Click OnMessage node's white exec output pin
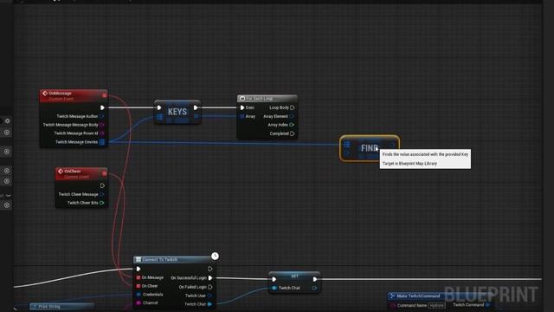554x312 pixels. (102, 107)
